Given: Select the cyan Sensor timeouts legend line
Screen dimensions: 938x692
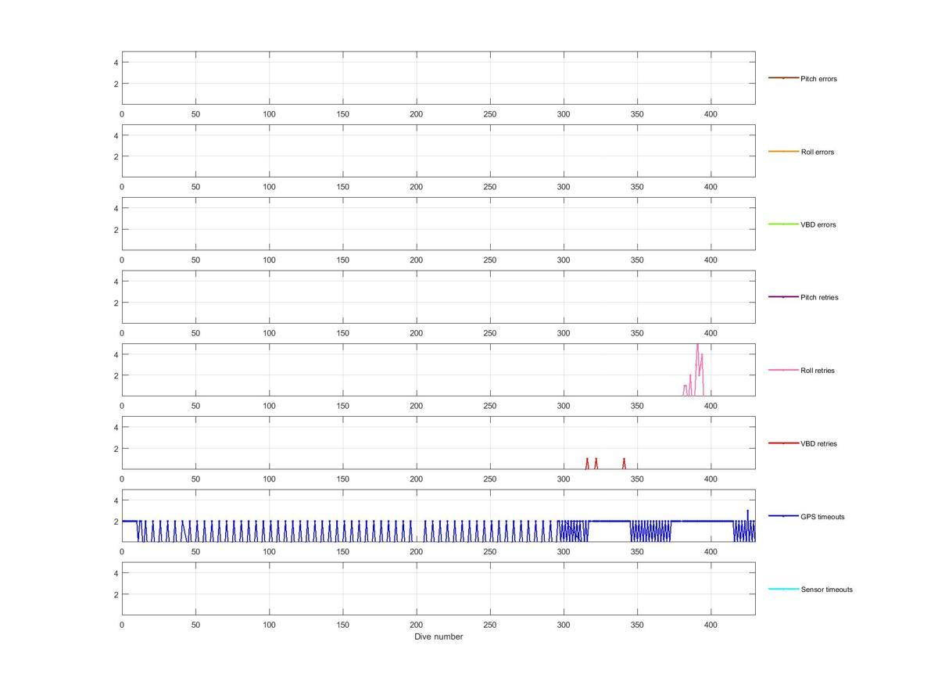Looking at the screenshot, I should pyautogui.click(x=783, y=589).
